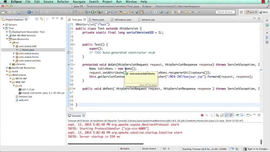270x152 pixels.
Task: Switch to the bonjour.jsp editor tab
Action: point(146,20)
